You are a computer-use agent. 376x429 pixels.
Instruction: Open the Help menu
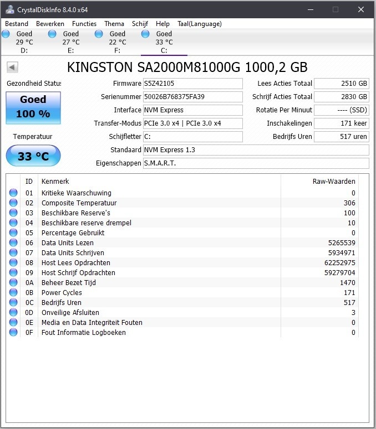coord(162,24)
